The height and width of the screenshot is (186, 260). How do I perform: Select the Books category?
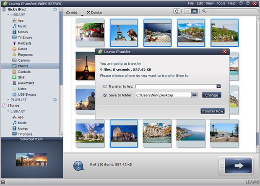(20, 49)
